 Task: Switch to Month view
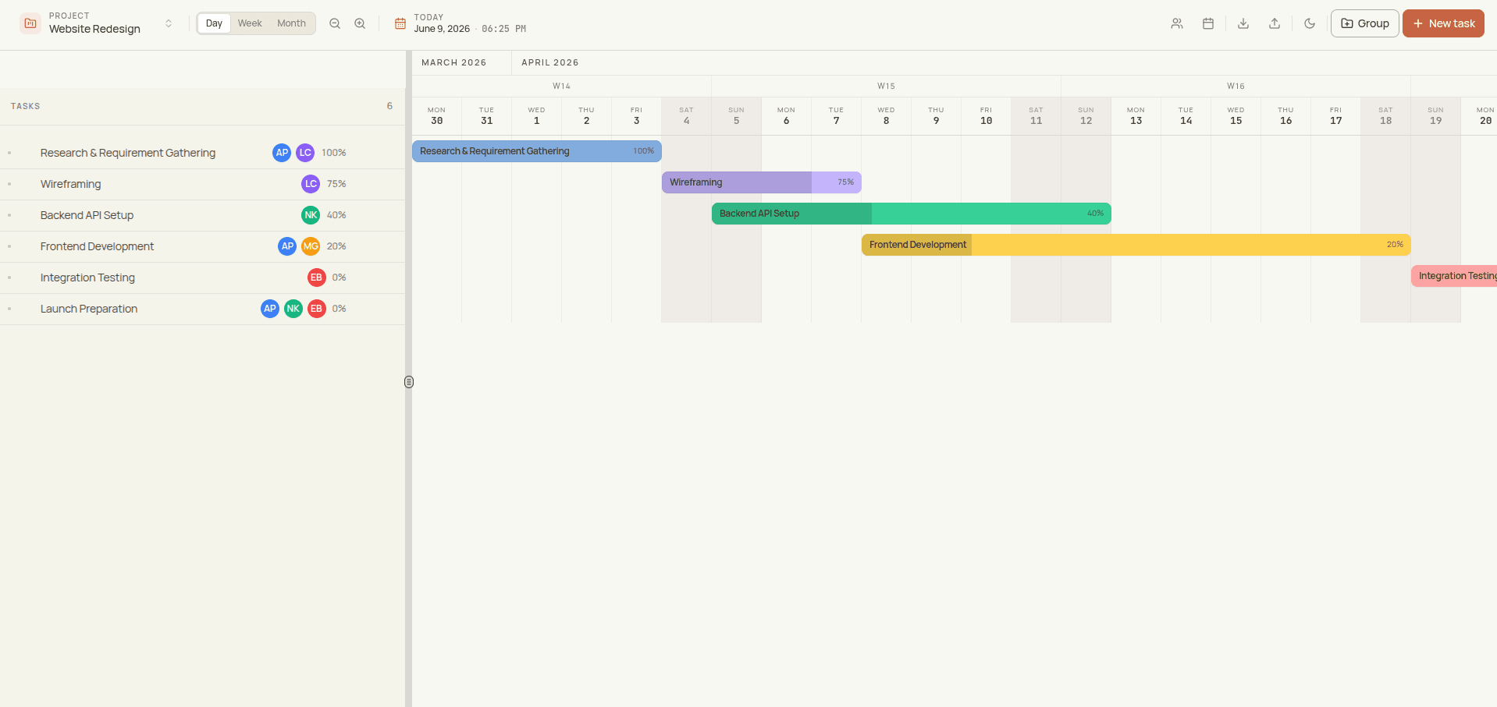(291, 23)
